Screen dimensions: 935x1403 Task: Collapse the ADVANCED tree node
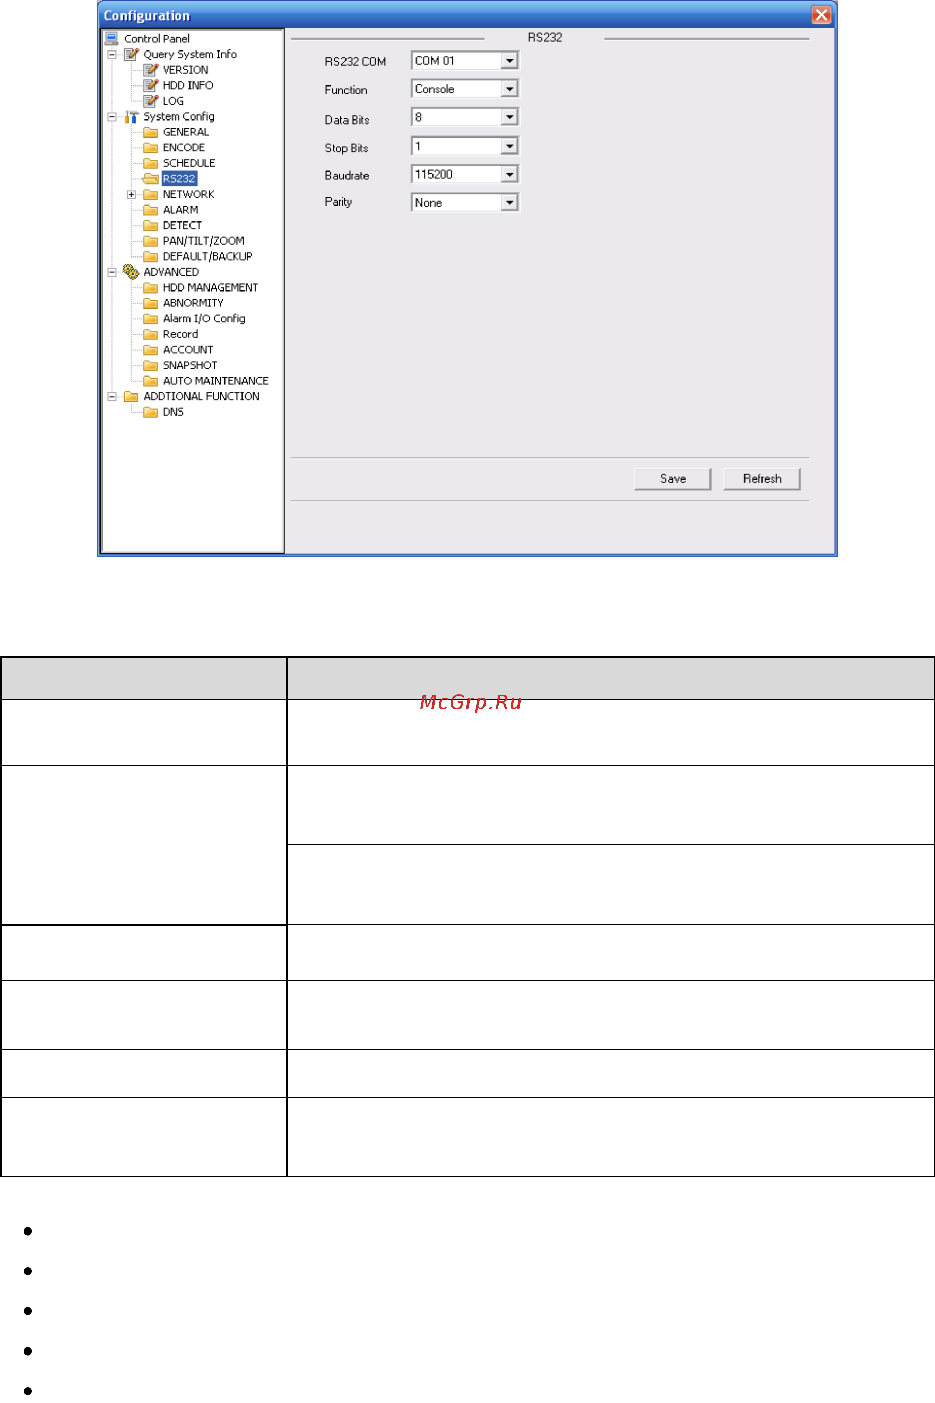coord(112,272)
